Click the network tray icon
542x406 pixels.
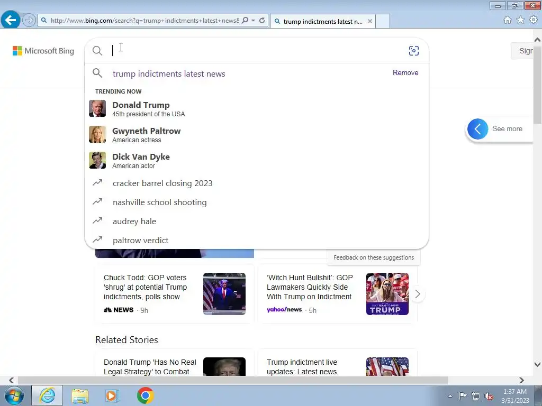[x=476, y=396]
